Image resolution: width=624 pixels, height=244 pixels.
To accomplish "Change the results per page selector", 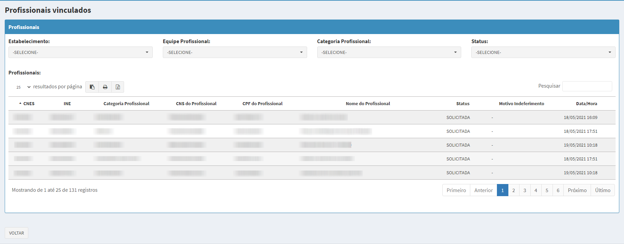I will click(x=23, y=87).
